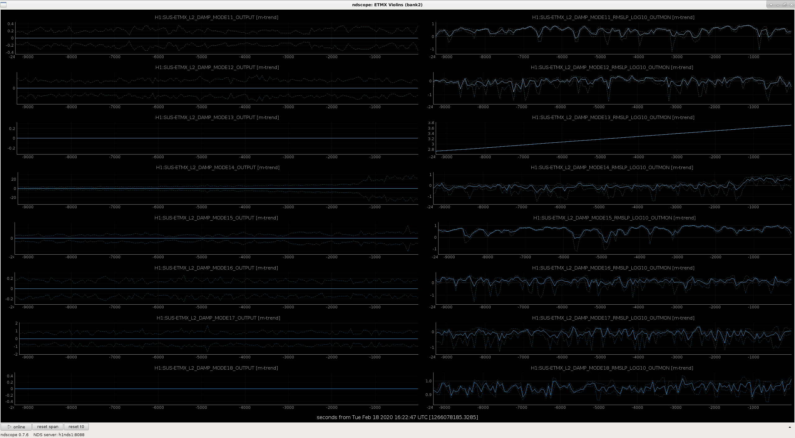Click the small triangle in bottom-right status bar
Screen dimensions: 795x438
(790, 427)
